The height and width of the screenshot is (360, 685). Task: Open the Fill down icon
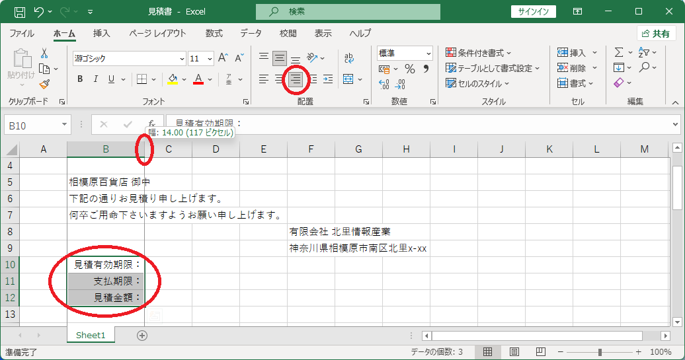pos(619,67)
